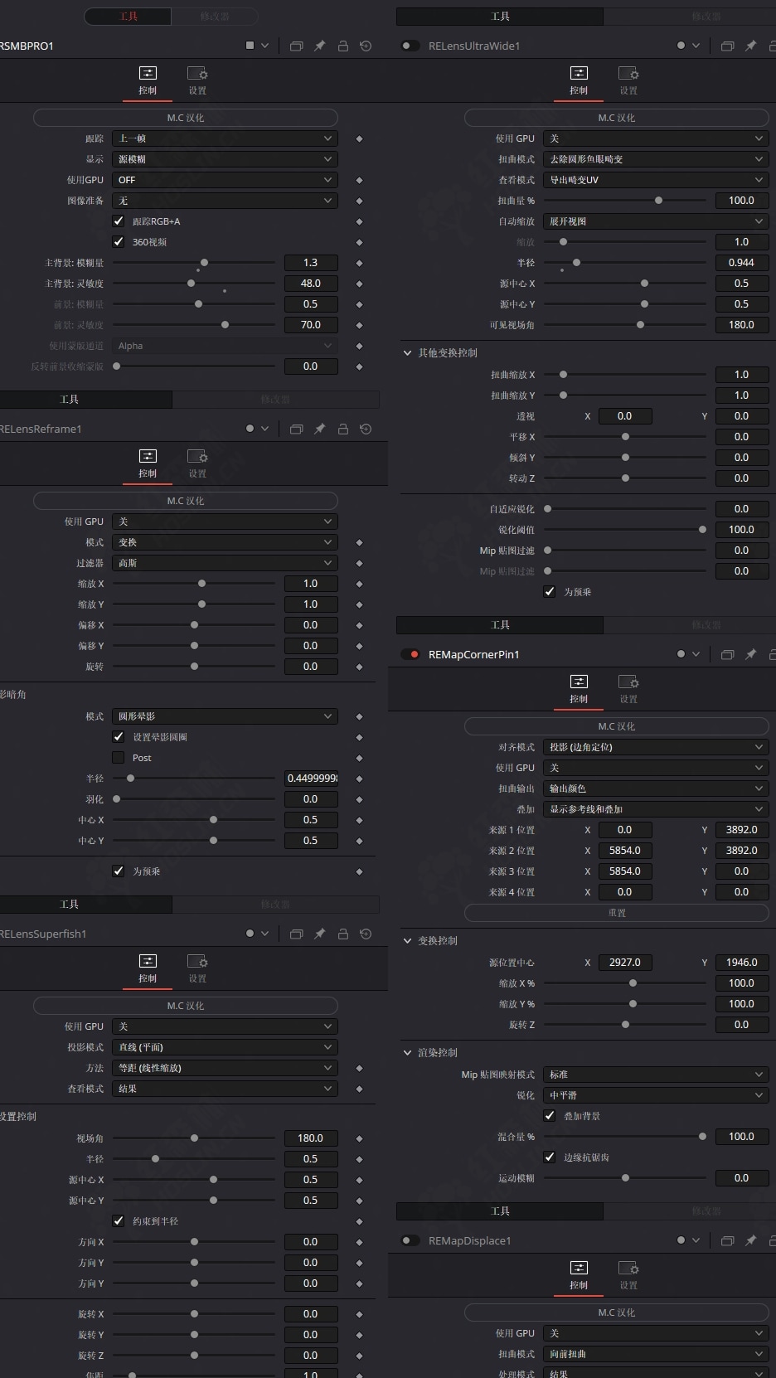
Task: Click the 重置 button in REMapCornerPin1
Action: point(617,913)
